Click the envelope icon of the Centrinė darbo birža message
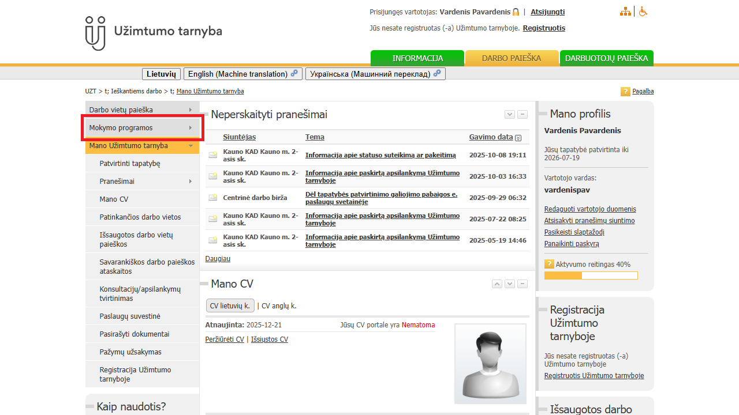Image resolution: width=739 pixels, height=415 pixels. tap(213, 198)
